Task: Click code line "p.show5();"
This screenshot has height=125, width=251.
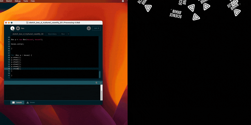Action: point(16,66)
